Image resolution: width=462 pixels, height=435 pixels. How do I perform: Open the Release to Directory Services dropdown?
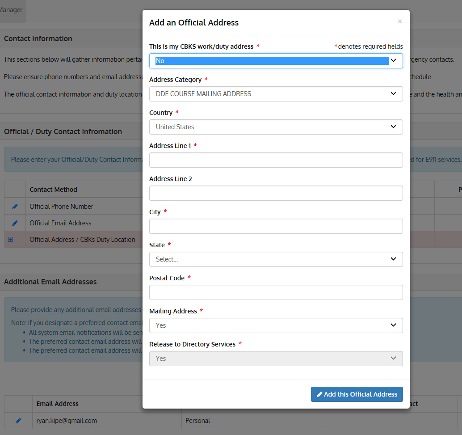[x=276, y=358]
